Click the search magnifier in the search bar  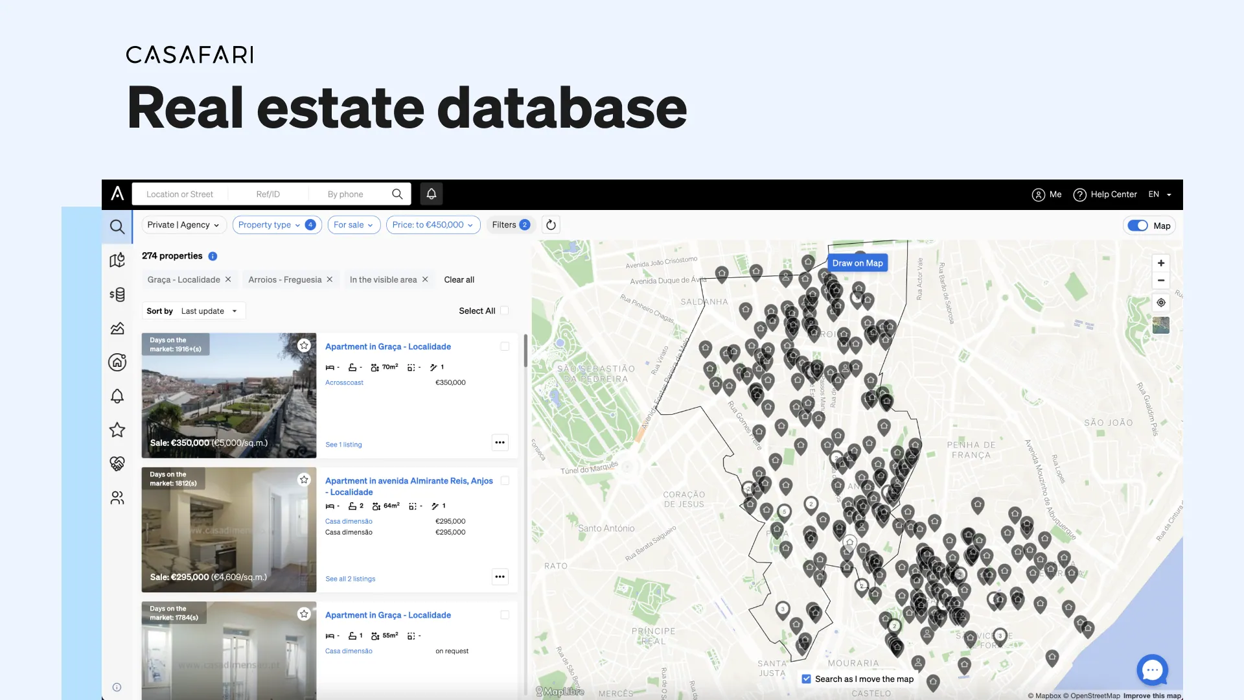(x=397, y=194)
